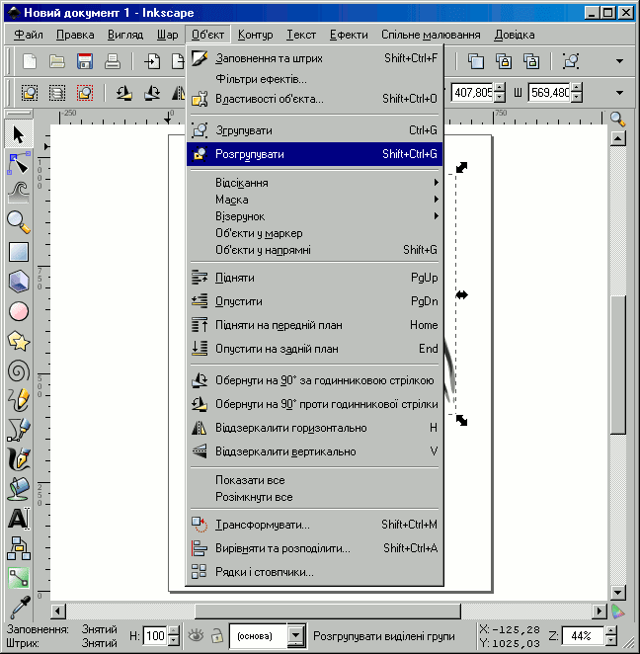The width and height of the screenshot is (640, 654).
Task: Select the Paint bucket tool
Action: point(19,489)
